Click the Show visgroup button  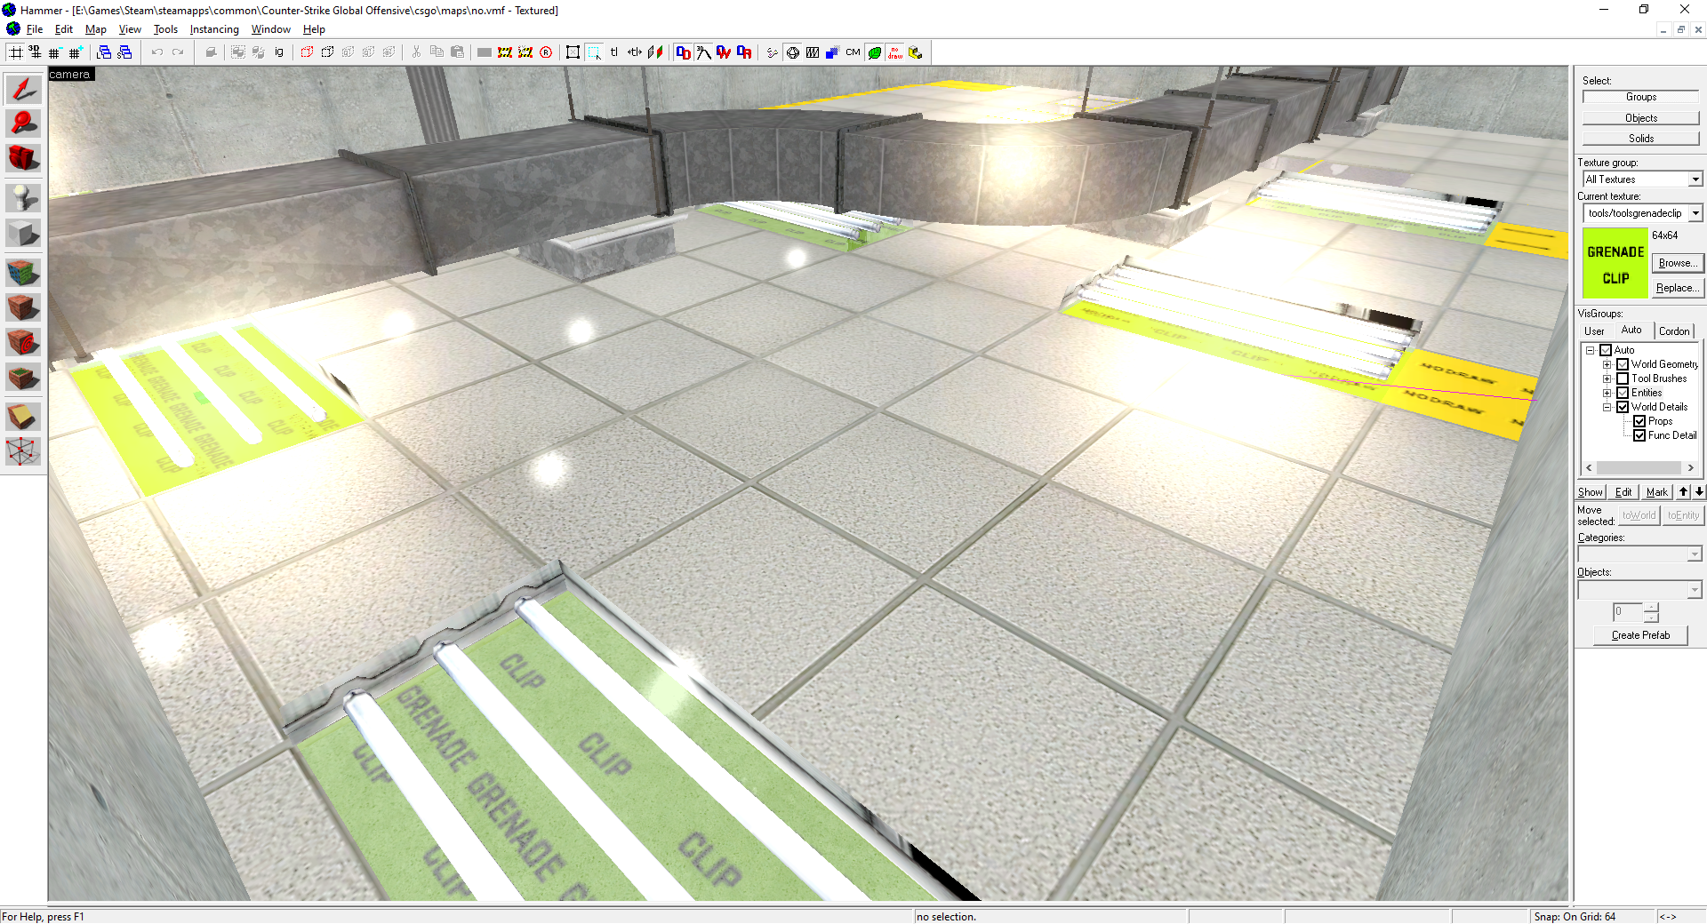pyautogui.click(x=1591, y=492)
